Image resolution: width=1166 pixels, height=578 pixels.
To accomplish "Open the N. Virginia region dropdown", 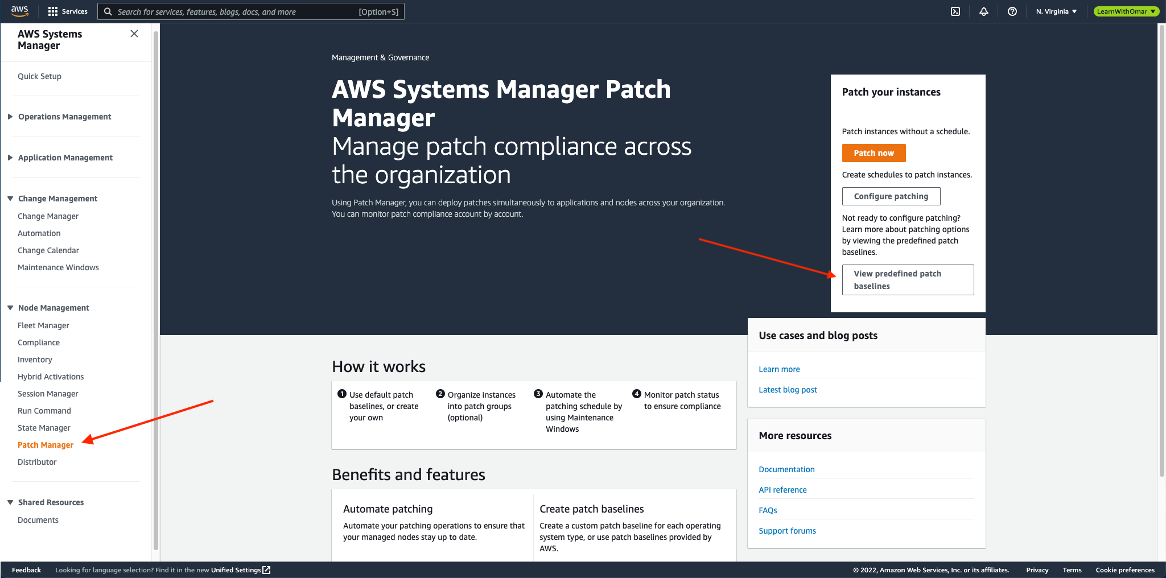I will pyautogui.click(x=1056, y=11).
